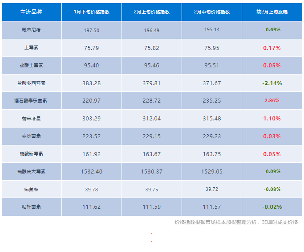The width and height of the screenshot is (304, 252).
Task: Click the 0.17% change value
Action: (x=272, y=48)
